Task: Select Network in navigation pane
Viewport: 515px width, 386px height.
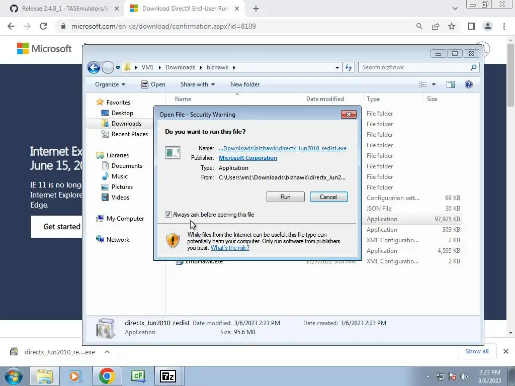Action: pos(118,240)
